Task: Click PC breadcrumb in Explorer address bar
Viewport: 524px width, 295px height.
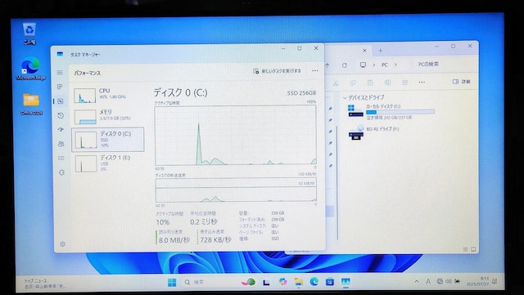Action: click(385, 65)
